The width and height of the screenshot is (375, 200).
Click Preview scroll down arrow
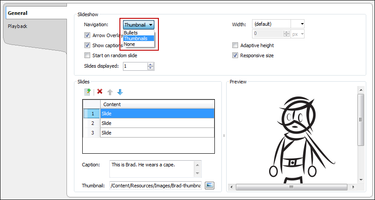[361, 180]
